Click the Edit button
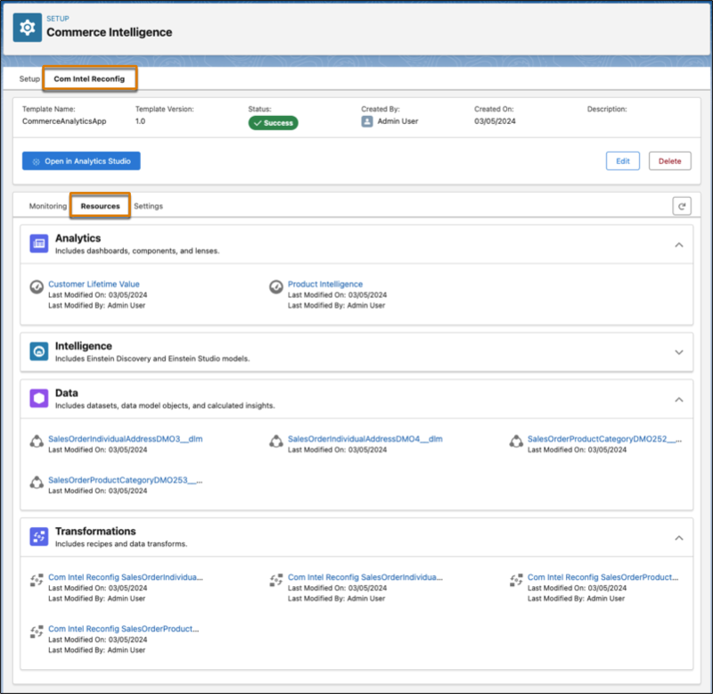 click(622, 161)
